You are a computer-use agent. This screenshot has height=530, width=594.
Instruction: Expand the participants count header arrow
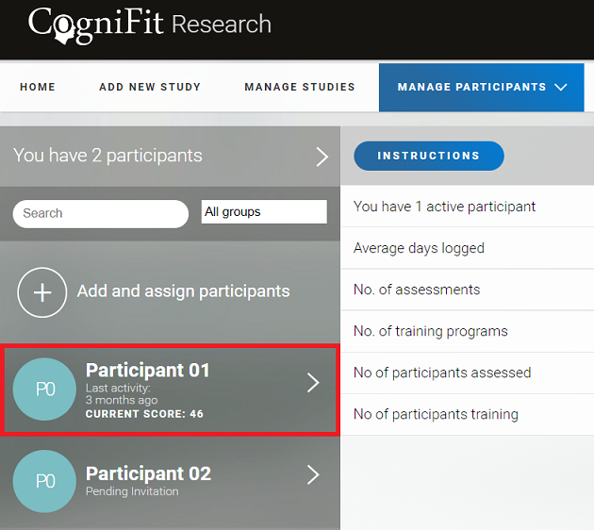click(322, 157)
